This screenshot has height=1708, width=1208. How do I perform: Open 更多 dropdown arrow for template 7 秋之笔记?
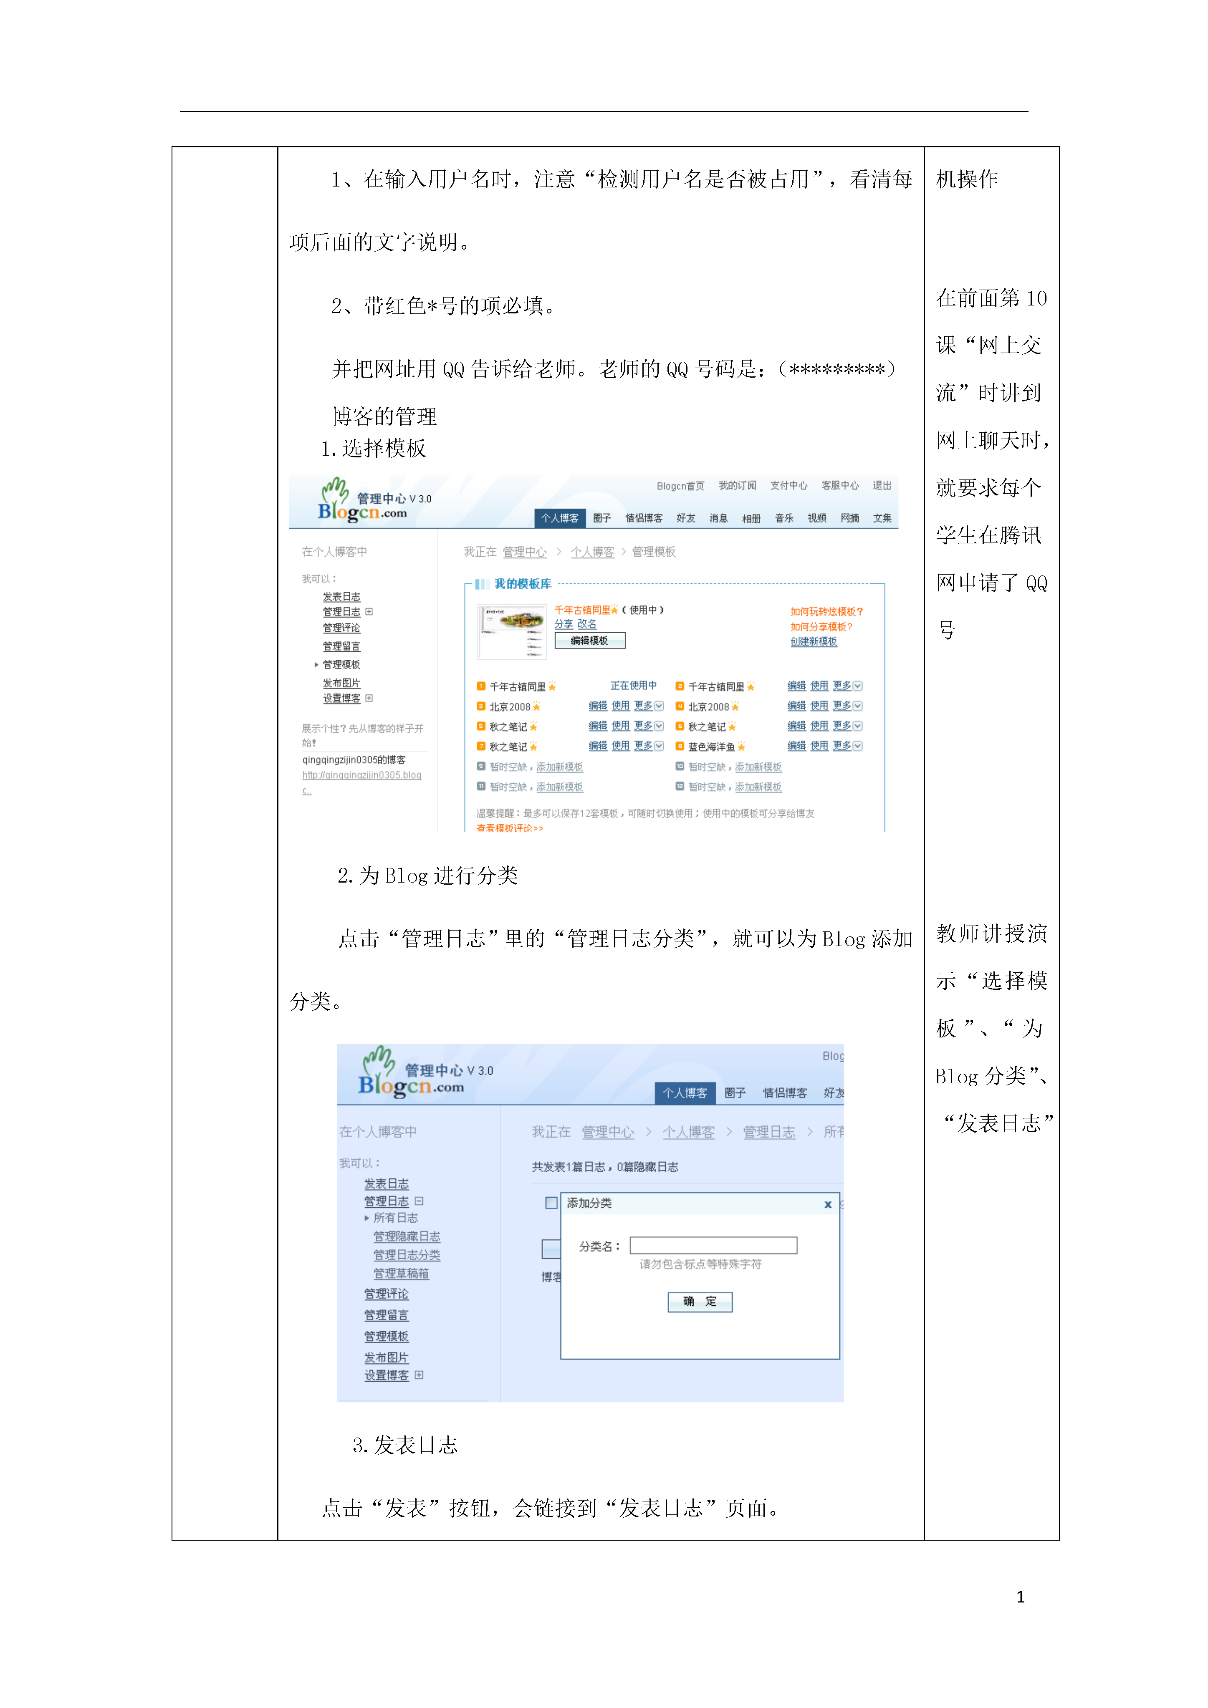click(x=659, y=746)
